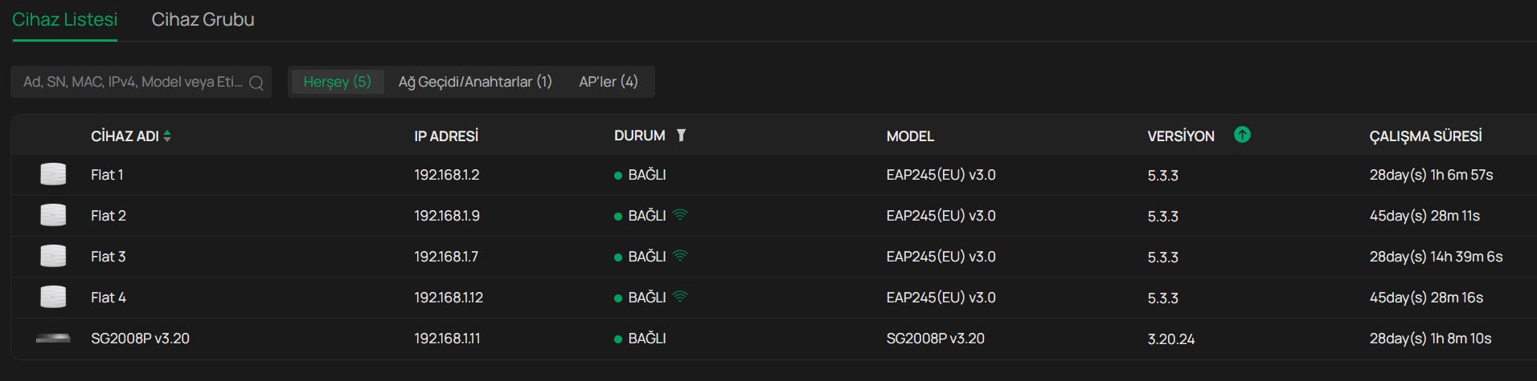
Task: Filter by Ağ Geçidi/Anahtarlar (1)
Action: tap(475, 82)
